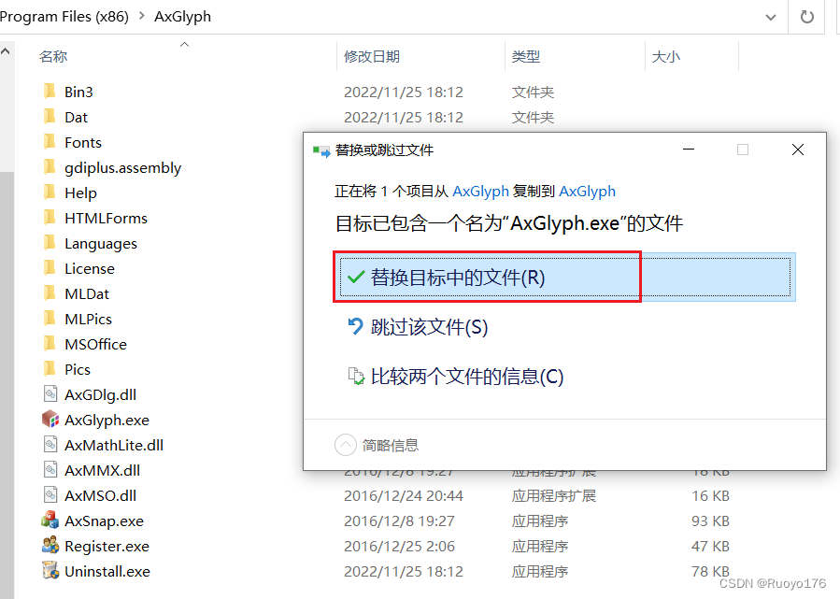Image resolution: width=840 pixels, height=599 pixels.
Task: Click the 93 KB size of AxSnap.exe
Action: pos(710,521)
